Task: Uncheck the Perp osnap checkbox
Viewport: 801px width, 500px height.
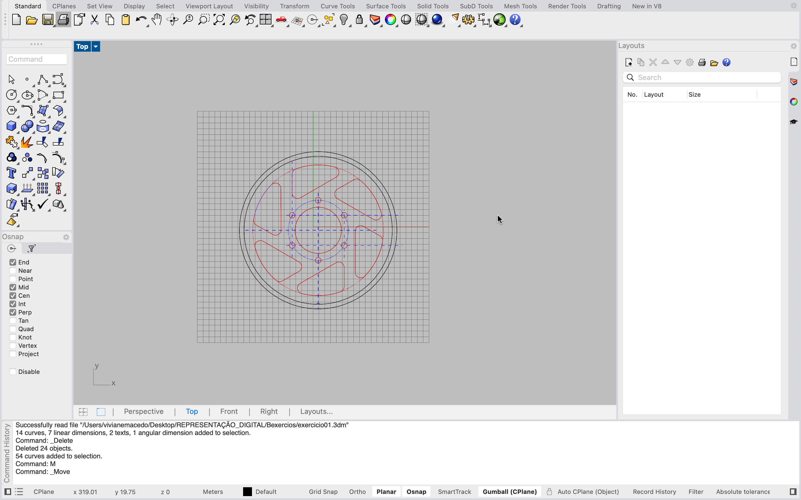Action: 13,312
